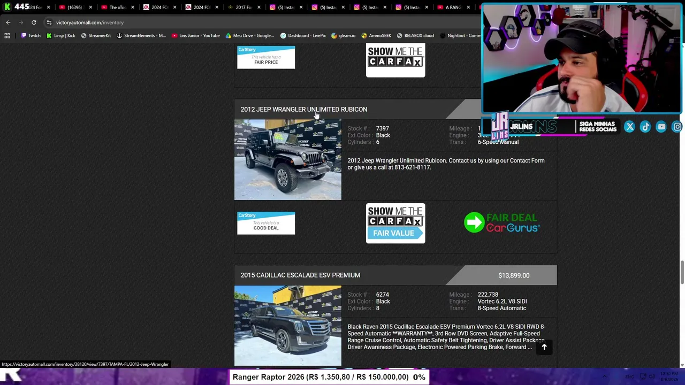Click the '8-Speed Automatic' transmission text

pos(502,309)
